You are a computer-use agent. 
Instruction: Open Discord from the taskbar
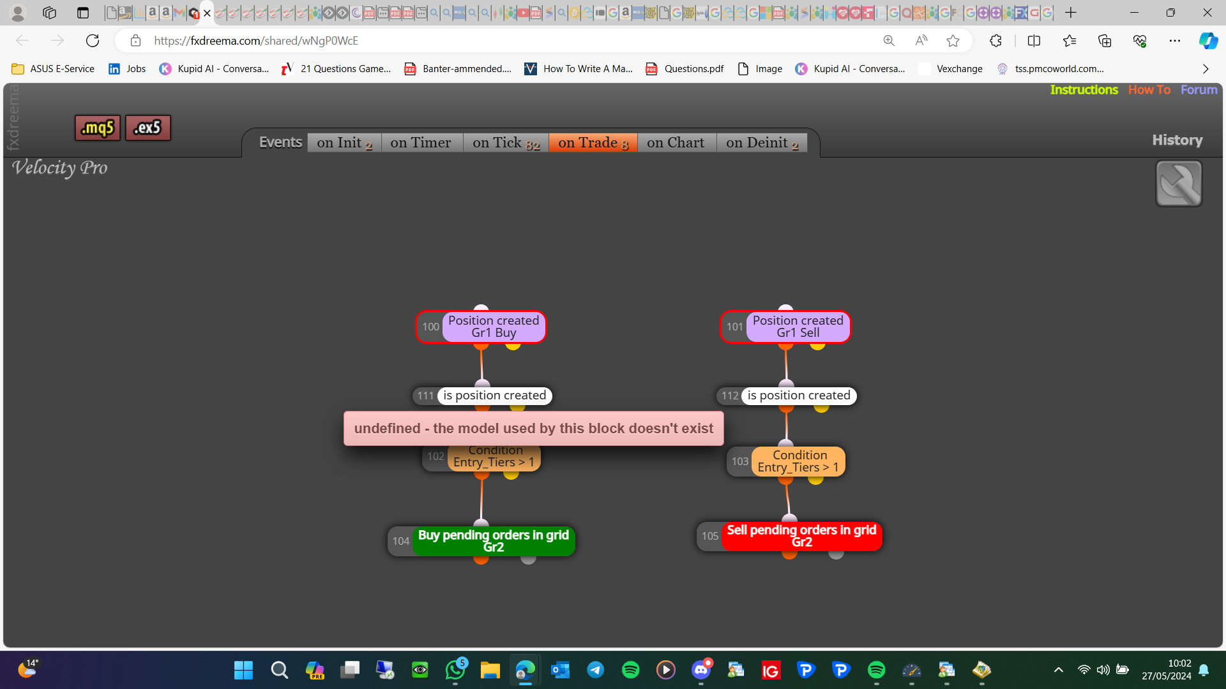click(700, 670)
